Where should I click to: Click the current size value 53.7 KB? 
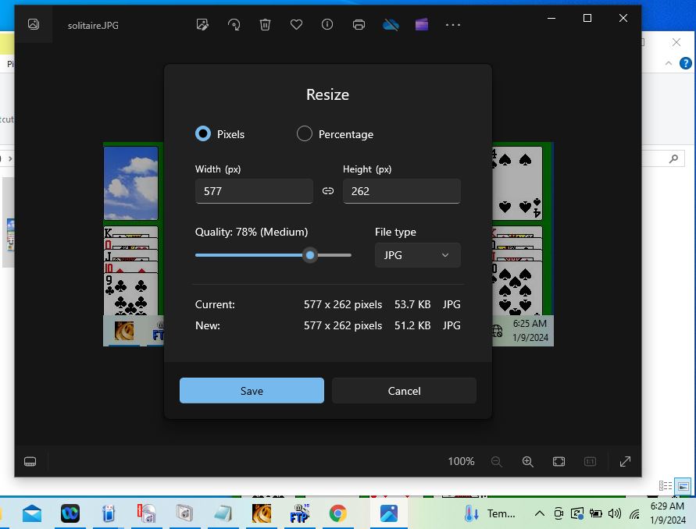[x=412, y=304]
